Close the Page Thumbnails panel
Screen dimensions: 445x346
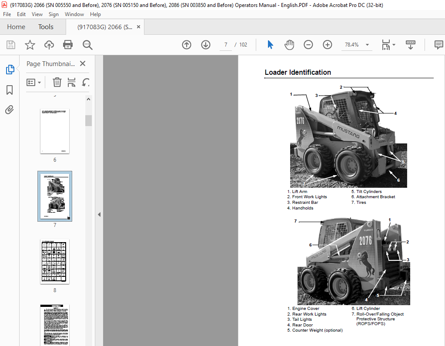(x=83, y=63)
